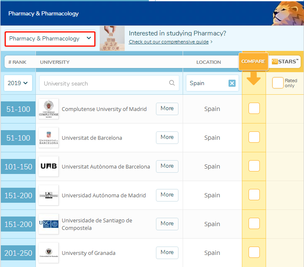Screen dimensions: 304x267
Task: Open Universidade de Santiago de Compostela name link
Action: [97, 224]
